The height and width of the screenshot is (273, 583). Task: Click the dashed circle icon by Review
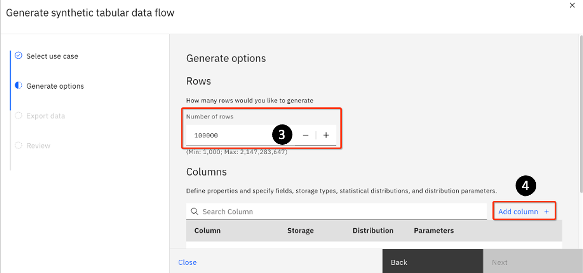click(x=18, y=146)
